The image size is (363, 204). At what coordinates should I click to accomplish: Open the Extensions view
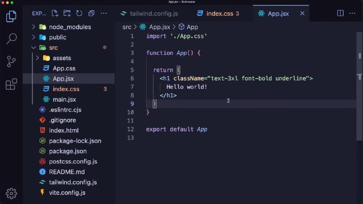tap(11, 84)
